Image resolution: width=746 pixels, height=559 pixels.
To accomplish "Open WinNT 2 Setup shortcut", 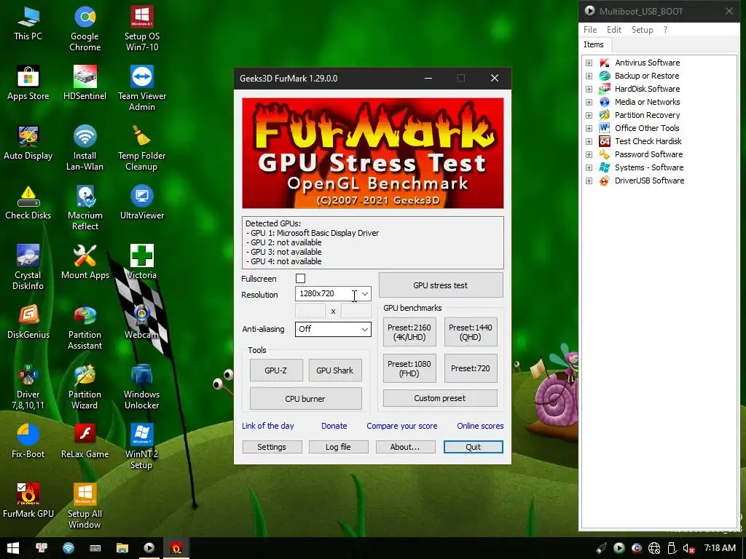I will 142,446.
